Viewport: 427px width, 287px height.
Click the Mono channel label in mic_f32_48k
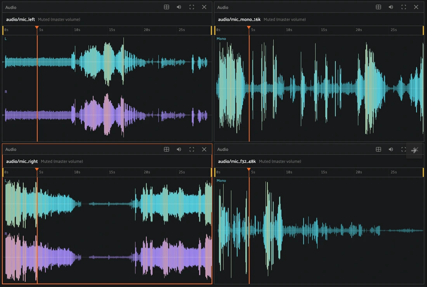click(221, 181)
